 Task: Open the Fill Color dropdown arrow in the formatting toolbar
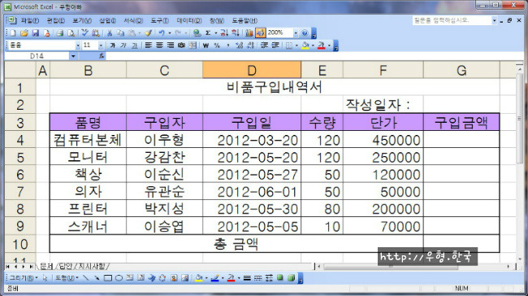[x=313, y=46]
